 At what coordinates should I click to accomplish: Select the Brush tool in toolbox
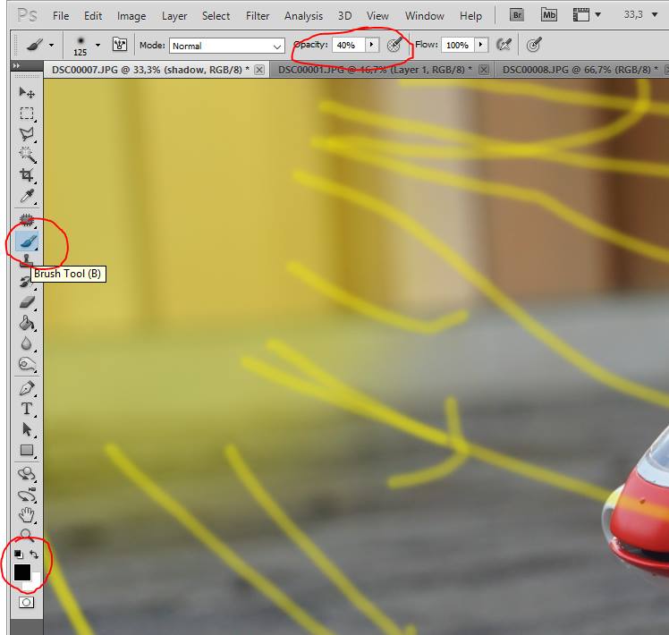(27, 241)
